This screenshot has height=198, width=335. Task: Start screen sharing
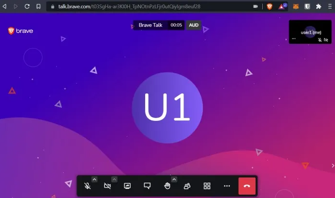pyautogui.click(x=127, y=186)
